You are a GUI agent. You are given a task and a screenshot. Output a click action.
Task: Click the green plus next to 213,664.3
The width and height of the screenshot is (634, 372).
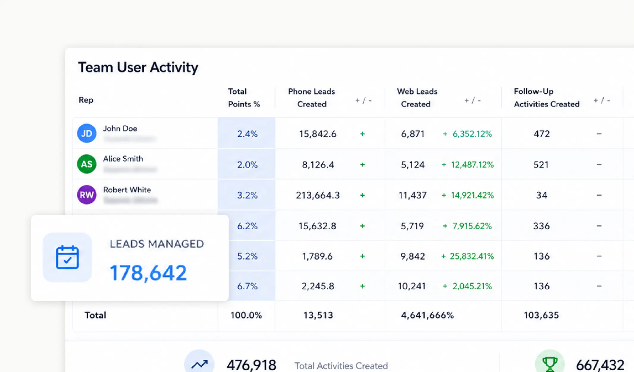pyautogui.click(x=362, y=195)
